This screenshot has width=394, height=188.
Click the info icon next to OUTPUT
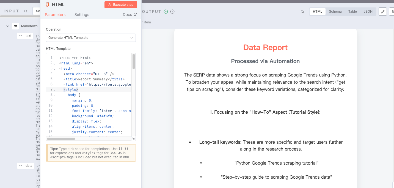click(x=172, y=12)
